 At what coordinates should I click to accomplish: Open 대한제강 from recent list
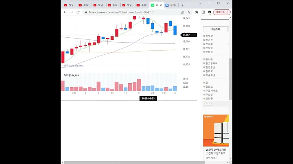point(208,36)
